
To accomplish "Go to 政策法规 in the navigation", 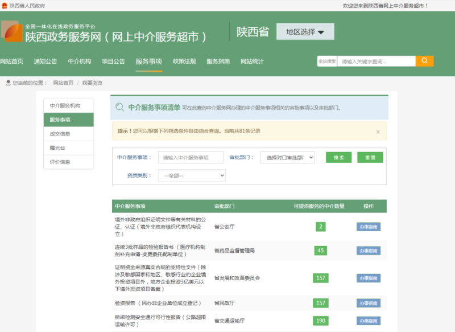I will pyautogui.click(x=184, y=62).
